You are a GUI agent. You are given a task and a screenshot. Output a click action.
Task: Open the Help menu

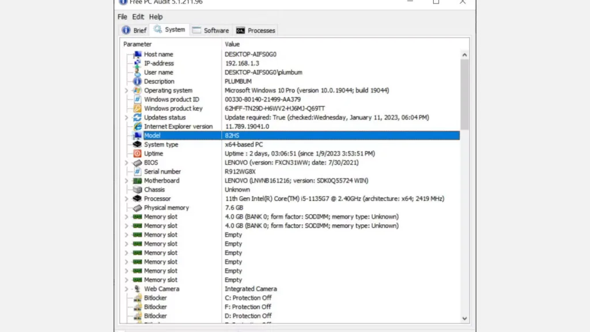click(156, 17)
